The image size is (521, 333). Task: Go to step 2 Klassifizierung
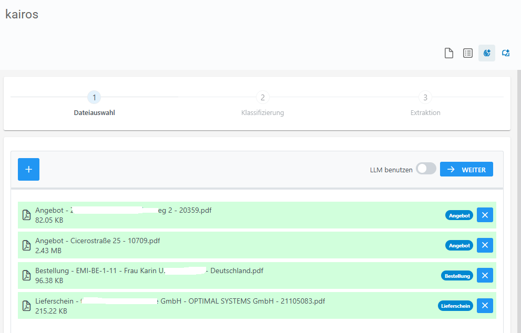[262, 98]
